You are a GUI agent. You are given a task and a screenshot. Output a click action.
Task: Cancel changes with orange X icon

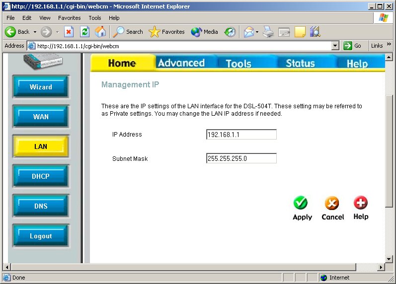click(x=332, y=203)
